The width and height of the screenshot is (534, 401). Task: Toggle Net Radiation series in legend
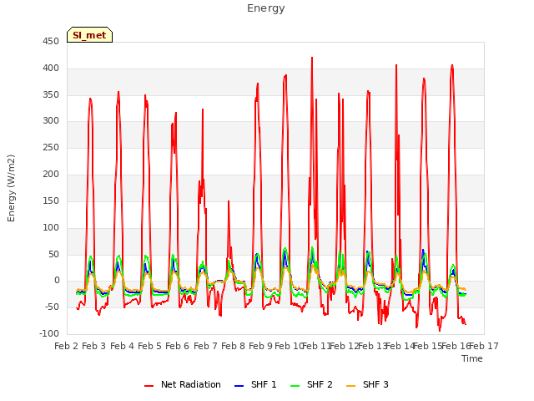[x=183, y=384]
